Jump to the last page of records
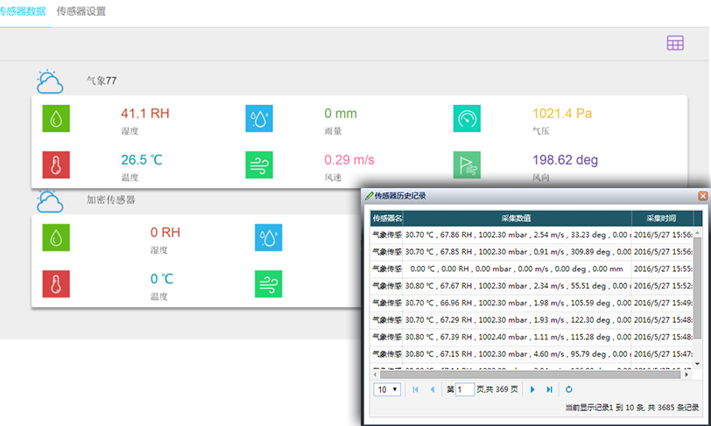The width and height of the screenshot is (711, 426). point(549,389)
